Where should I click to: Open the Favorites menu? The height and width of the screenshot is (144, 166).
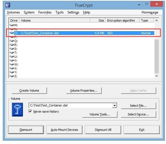45,12
